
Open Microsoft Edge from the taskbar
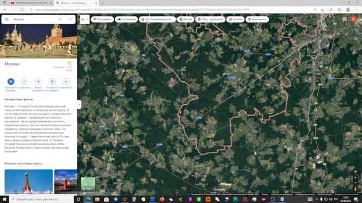88,199
